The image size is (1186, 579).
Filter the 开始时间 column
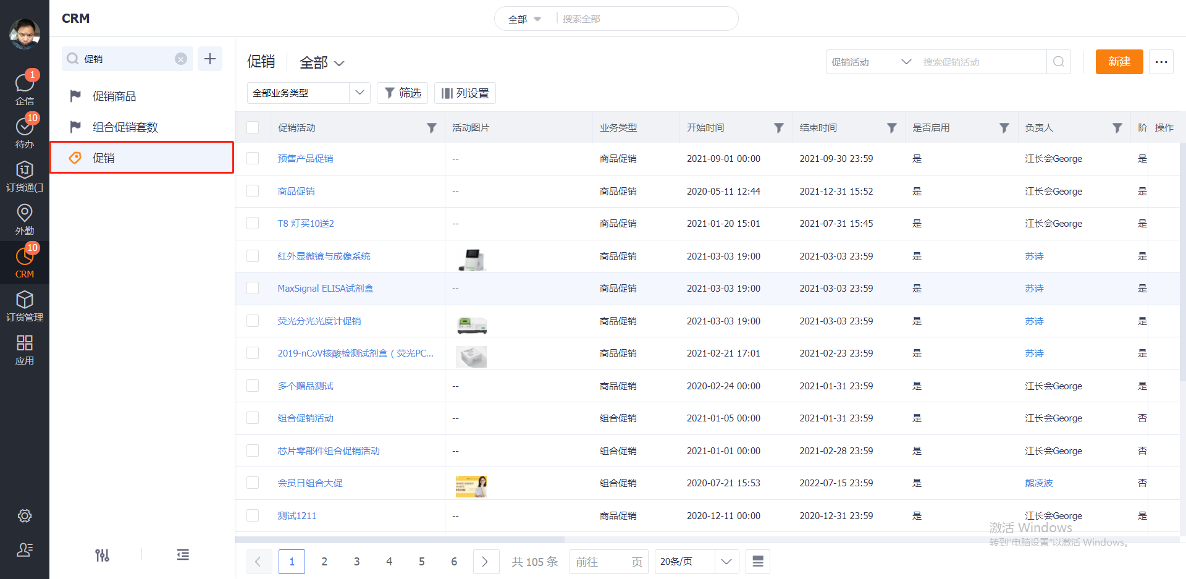coord(779,128)
